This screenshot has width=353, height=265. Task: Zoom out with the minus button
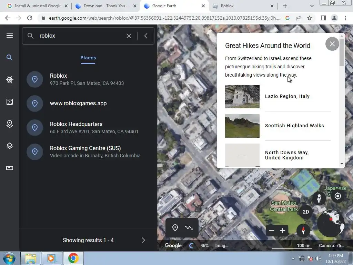click(272, 230)
